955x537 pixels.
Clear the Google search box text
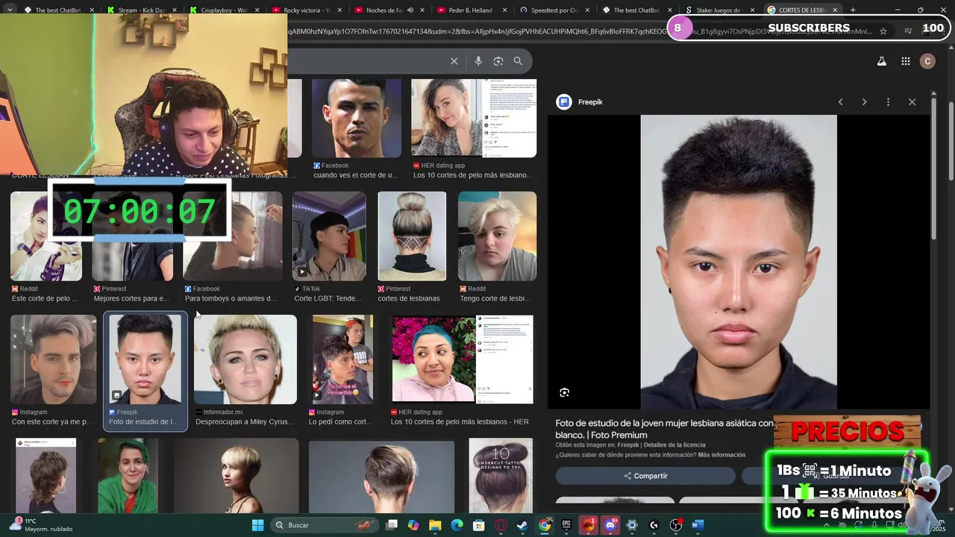[454, 61]
